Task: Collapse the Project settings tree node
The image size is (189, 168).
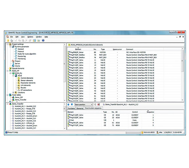Action: point(7,44)
